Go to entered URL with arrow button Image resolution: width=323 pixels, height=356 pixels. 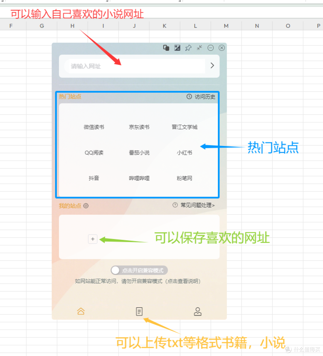tap(212, 66)
